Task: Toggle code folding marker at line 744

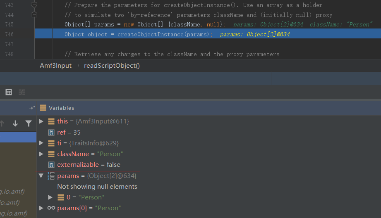Action: pos(35,15)
